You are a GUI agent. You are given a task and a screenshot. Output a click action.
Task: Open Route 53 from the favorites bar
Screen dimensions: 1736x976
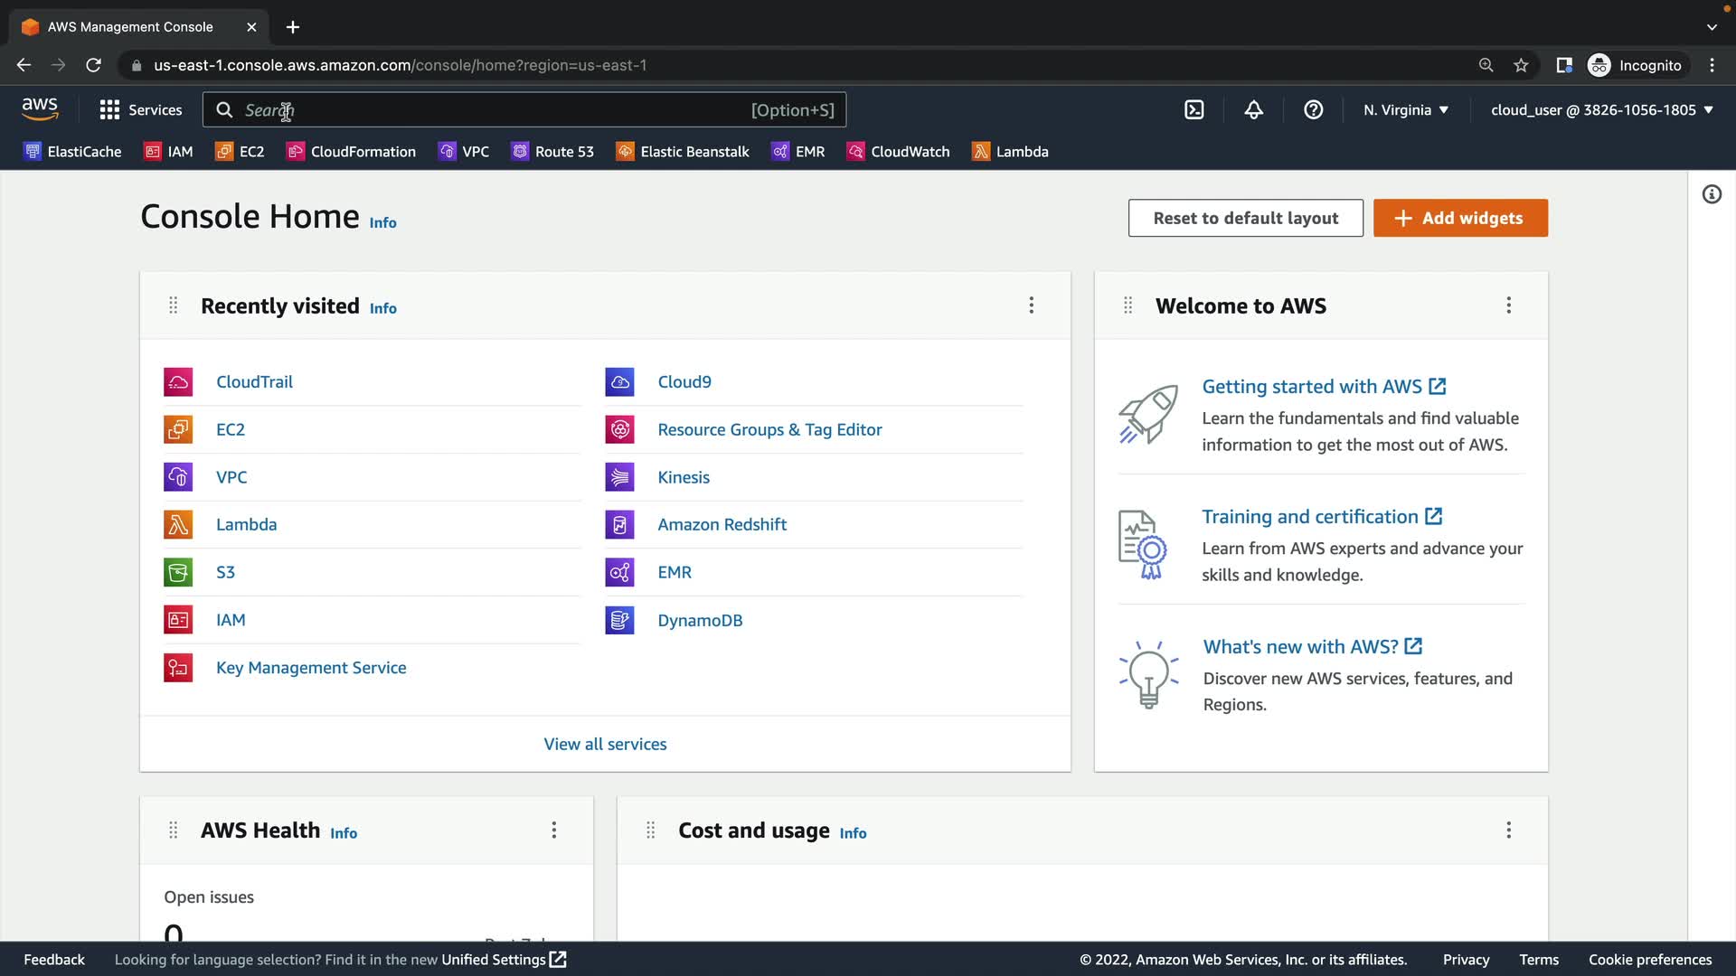[552, 152]
